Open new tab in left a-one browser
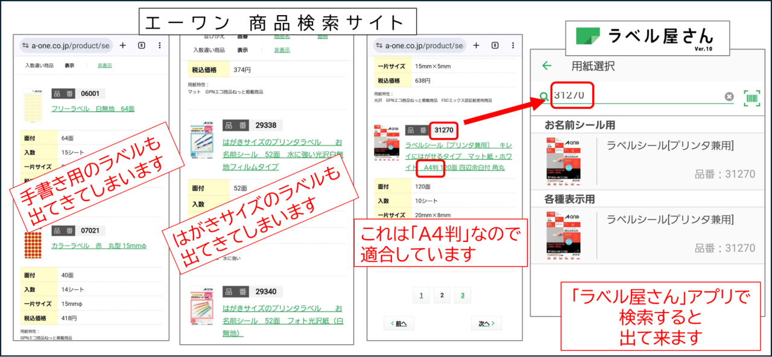Image resolution: width=772 pixels, height=357 pixels. (123, 46)
